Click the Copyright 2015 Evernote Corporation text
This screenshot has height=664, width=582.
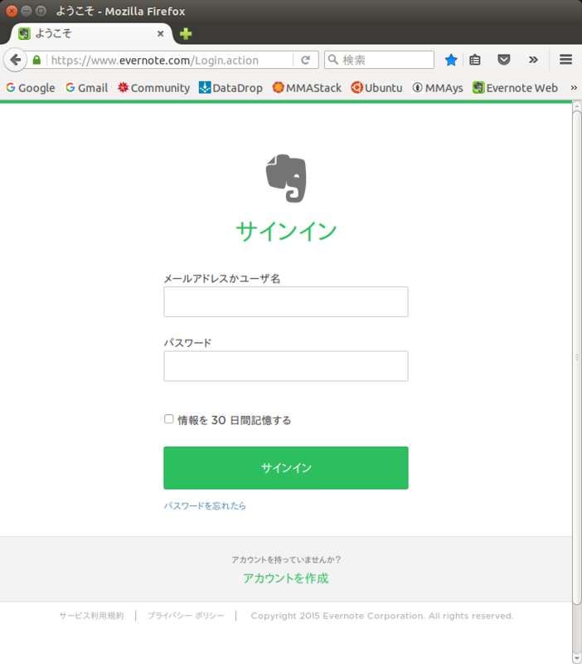tap(382, 616)
